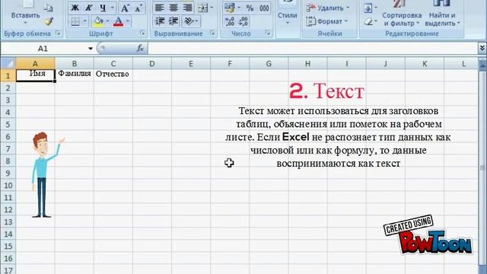Open the Выравнивание dialog launcher
This screenshot has height=274, width=487.
pyautogui.click(x=212, y=33)
